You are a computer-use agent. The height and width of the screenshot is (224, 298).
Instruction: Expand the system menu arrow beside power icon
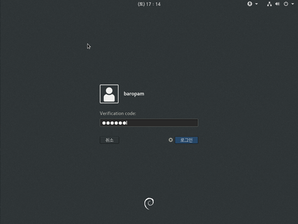[x=293, y=4]
